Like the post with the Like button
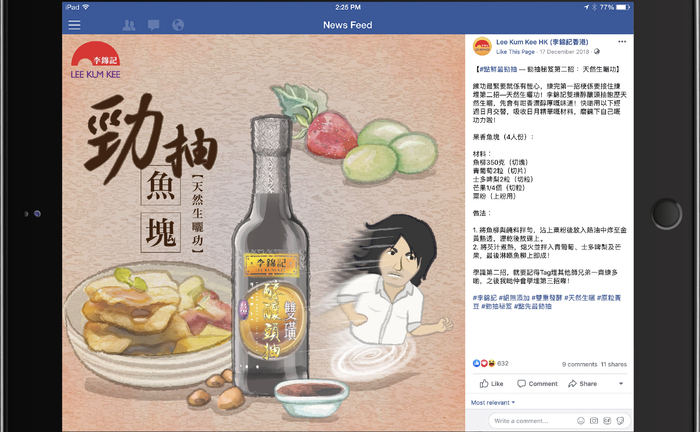 [x=491, y=384]
